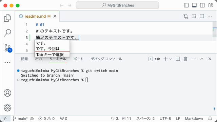This screenshot has width=217, height=122.
Task: Toggle the bottom panel layout icon
Action: point(194,5)
